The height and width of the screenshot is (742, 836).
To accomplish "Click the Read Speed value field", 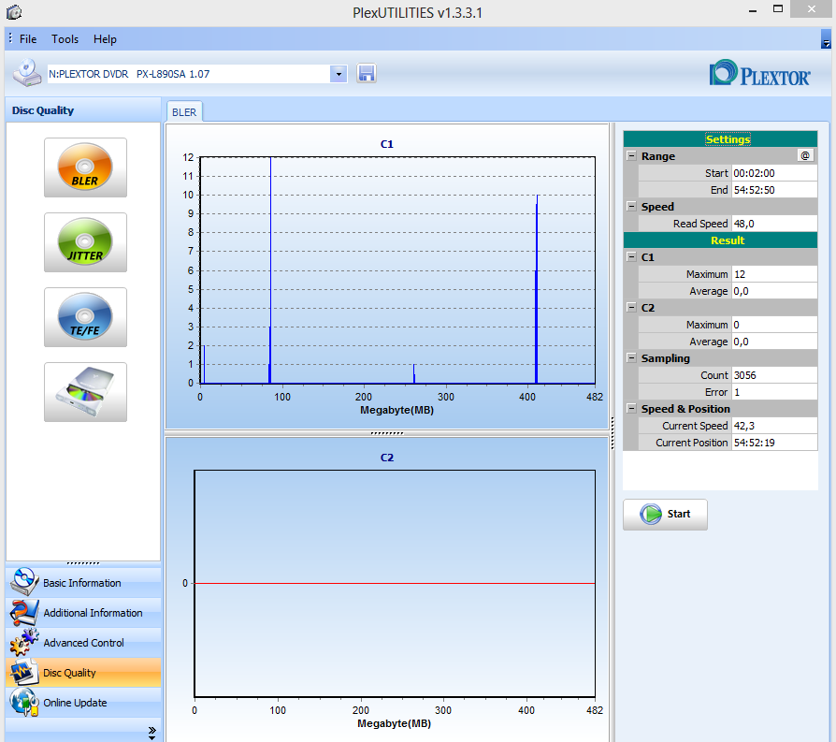I will 774,224.
